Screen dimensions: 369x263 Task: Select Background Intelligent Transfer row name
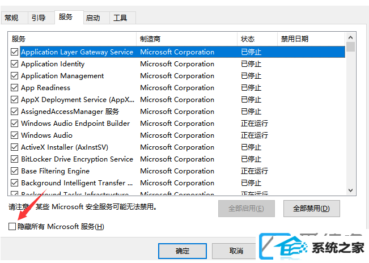point(77,183)
